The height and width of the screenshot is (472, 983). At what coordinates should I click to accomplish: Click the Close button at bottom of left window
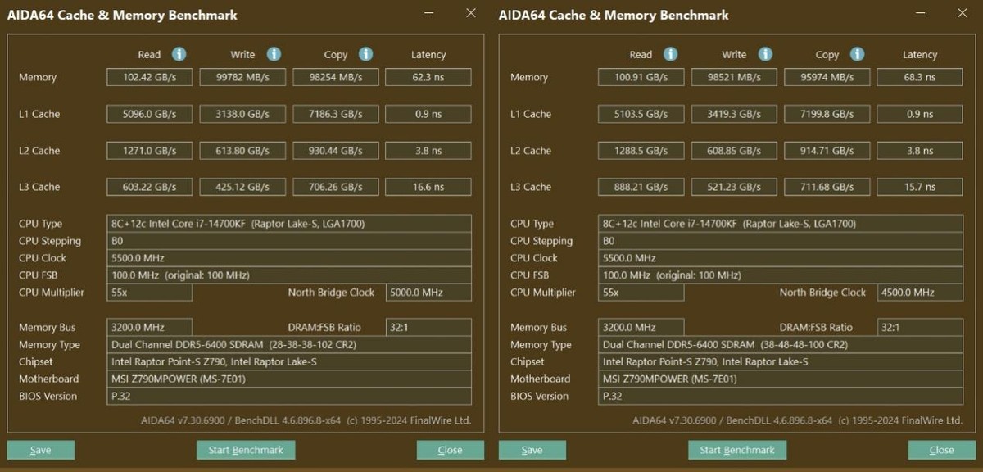(451, 450)
